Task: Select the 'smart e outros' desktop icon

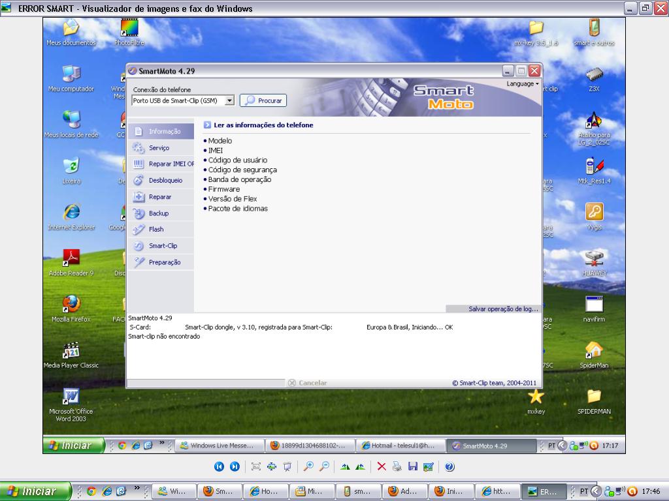Action: click(594, 33)
